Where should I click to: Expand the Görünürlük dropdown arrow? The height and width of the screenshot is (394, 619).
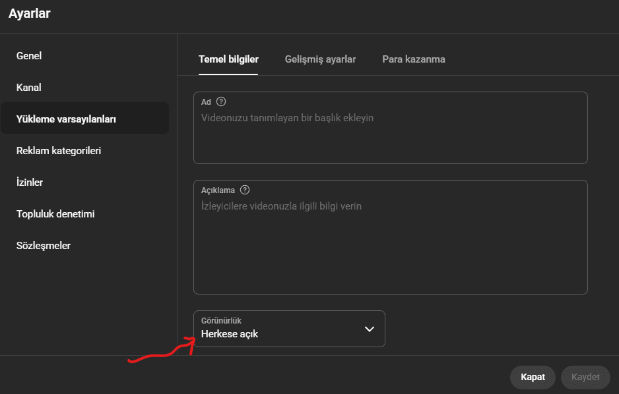(369, 329)
